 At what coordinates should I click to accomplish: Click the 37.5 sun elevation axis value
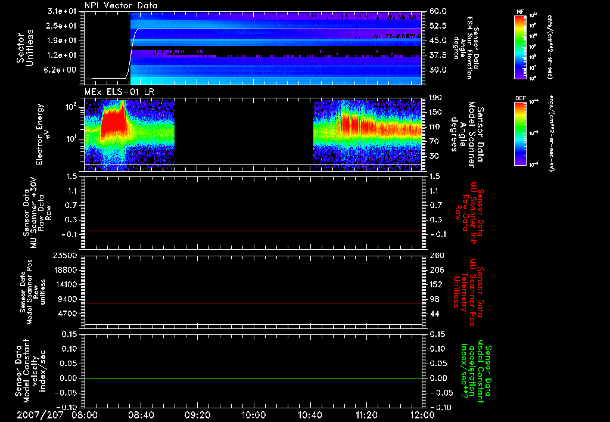(438, 55)
